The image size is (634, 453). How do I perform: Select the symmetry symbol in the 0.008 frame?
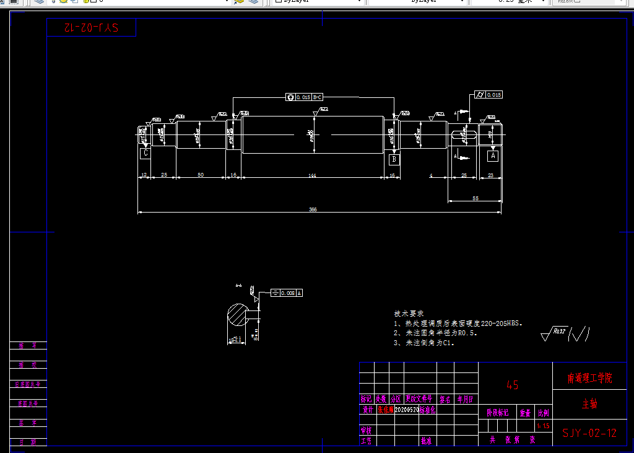[276, 292]
